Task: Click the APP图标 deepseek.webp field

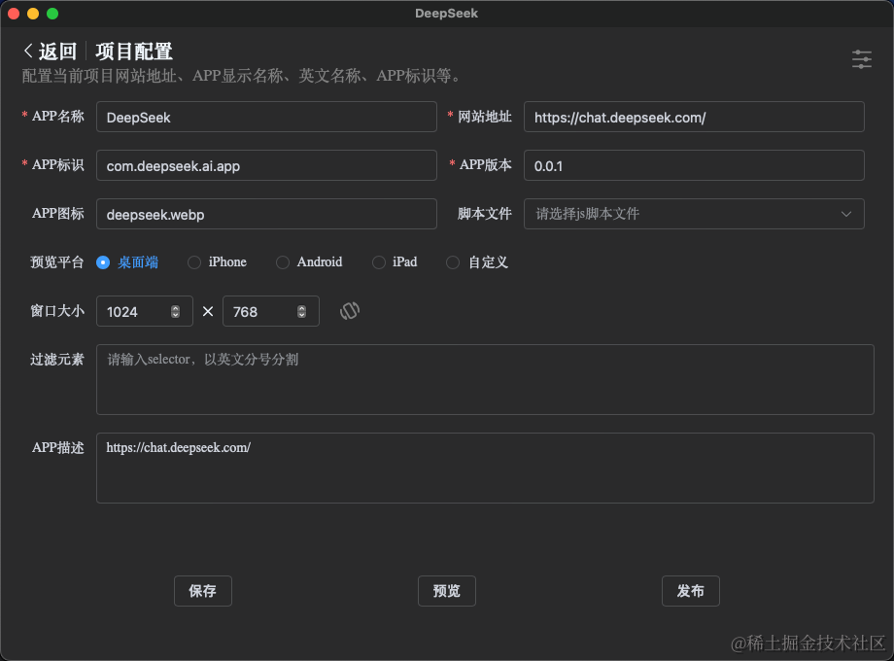Action: click(266, 214)
